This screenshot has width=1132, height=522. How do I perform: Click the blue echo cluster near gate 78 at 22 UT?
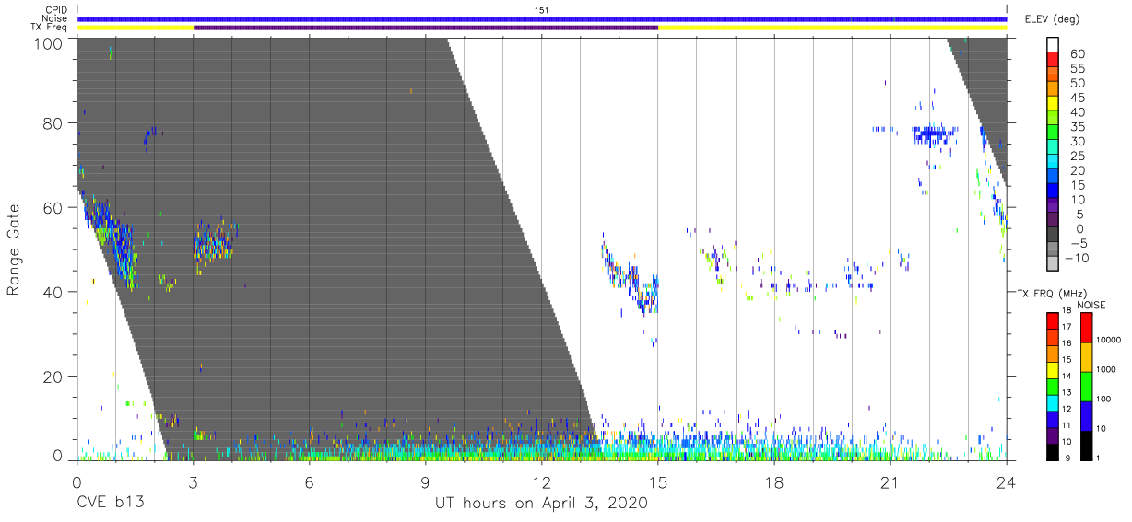click(x=935, y=135)
